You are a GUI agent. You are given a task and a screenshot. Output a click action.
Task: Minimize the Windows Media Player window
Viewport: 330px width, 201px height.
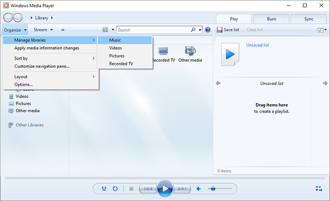(x=288, y=6)
